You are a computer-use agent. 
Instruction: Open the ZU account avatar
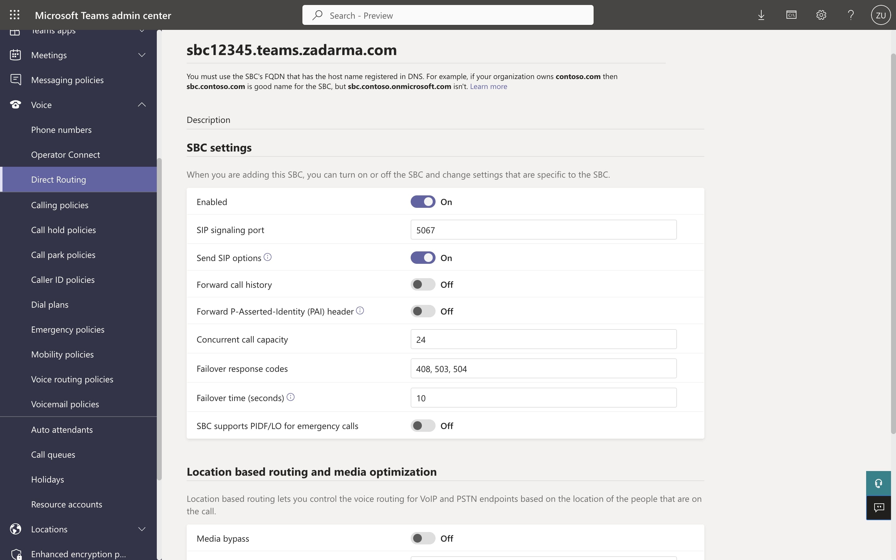pos(880,15)
